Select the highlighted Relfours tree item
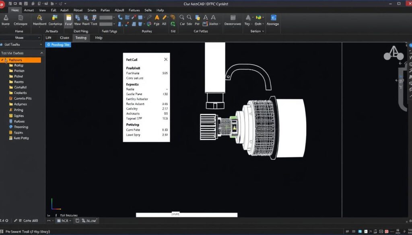 (x=21, y=60)
